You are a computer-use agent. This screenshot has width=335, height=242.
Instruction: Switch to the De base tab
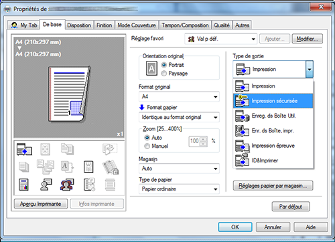(x=52, y=24)
